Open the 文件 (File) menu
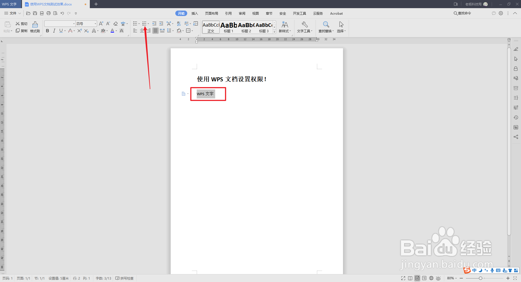Image resolution: width=521 pixels, height=282 pixels. (x=12, y=13)
